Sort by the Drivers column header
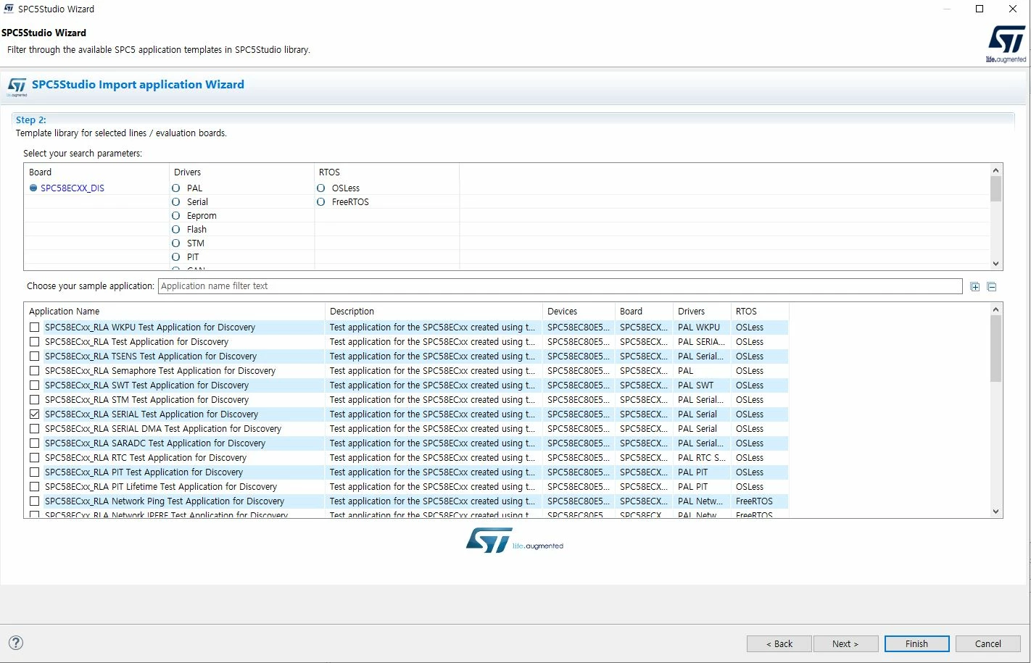 pyautogui.click(x=702, y=312)
